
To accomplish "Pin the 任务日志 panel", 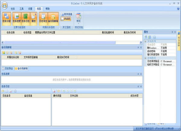I will click(138, 86).
